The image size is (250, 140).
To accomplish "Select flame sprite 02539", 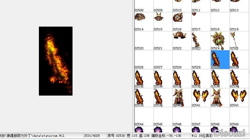I will click(163, 98).
